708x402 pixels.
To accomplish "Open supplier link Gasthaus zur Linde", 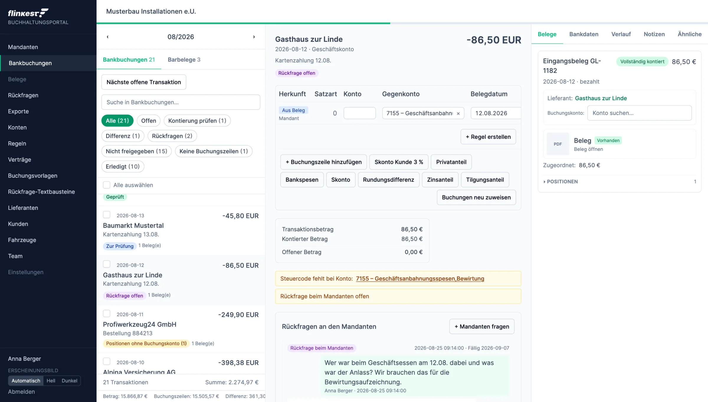I will pyautogui.click(x=601, y=98).
